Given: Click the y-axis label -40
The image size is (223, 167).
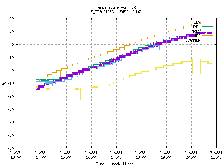Looking at the screenshot, I should coord(11,122).
